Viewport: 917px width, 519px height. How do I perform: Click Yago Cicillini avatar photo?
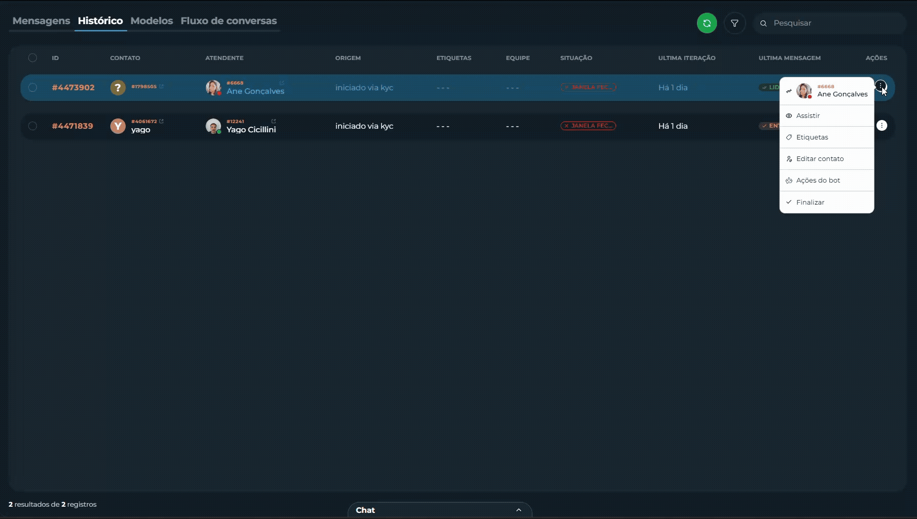coord(213,126)
